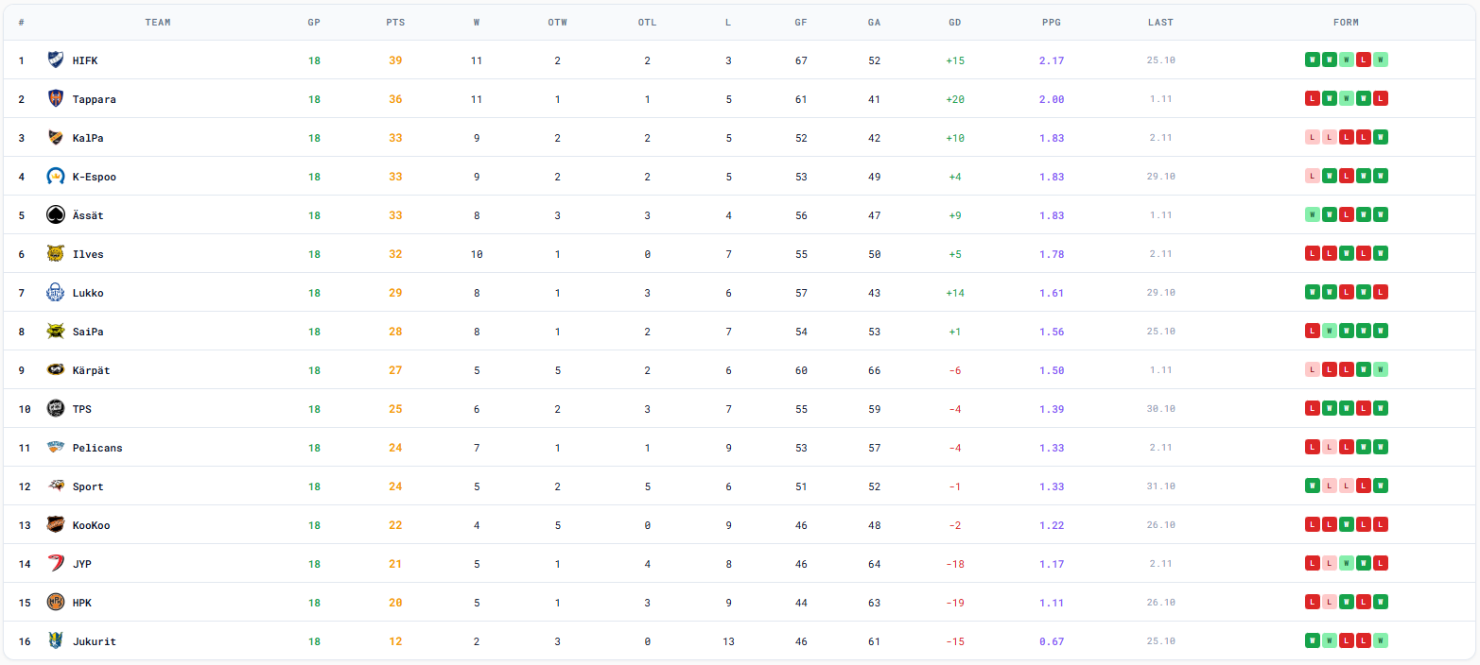Select the K-Espoo crest icon
1480x665 pixels.
point(55,177)
